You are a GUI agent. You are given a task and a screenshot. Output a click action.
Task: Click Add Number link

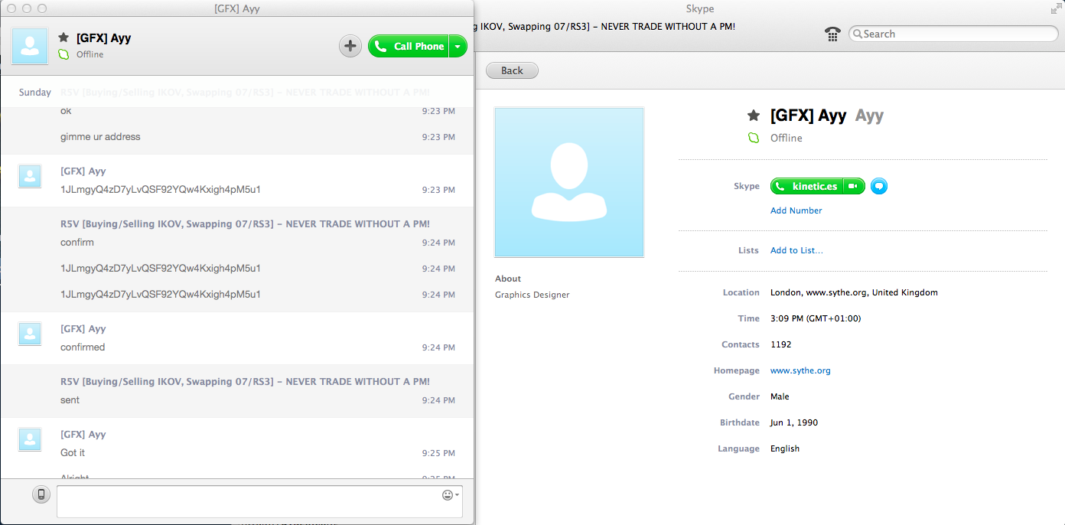click(796, 210)
